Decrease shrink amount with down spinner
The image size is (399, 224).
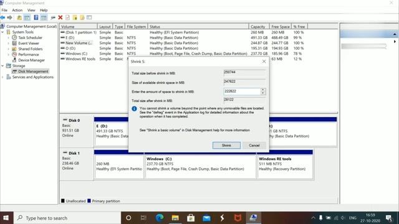(x=263, y=93)
